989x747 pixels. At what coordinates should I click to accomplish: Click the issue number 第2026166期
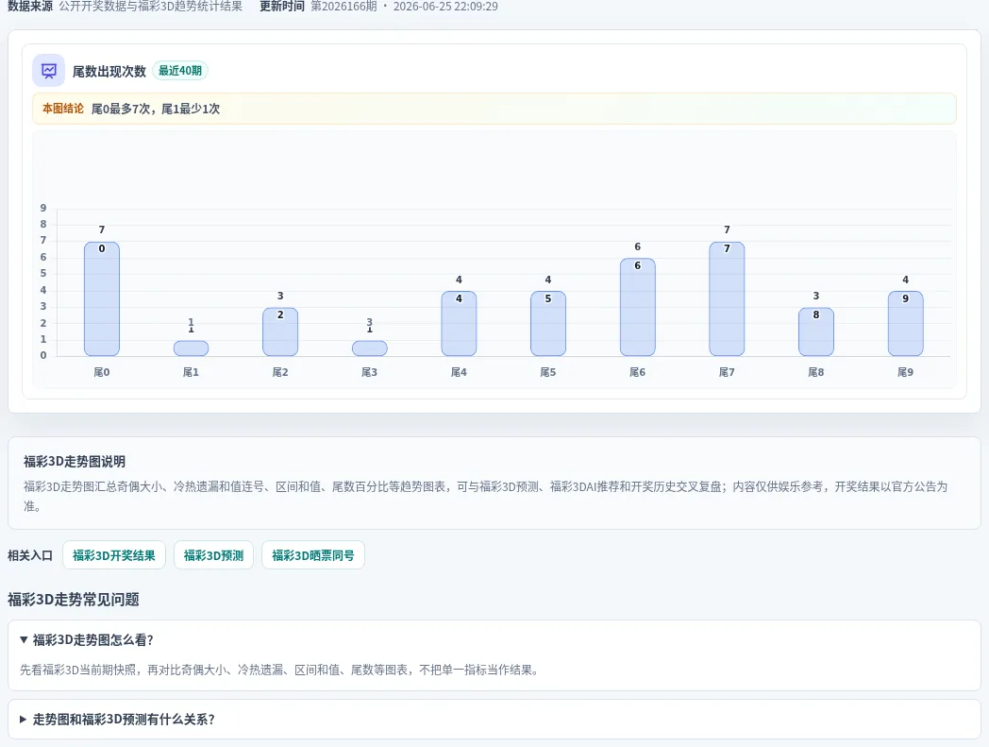344,7
